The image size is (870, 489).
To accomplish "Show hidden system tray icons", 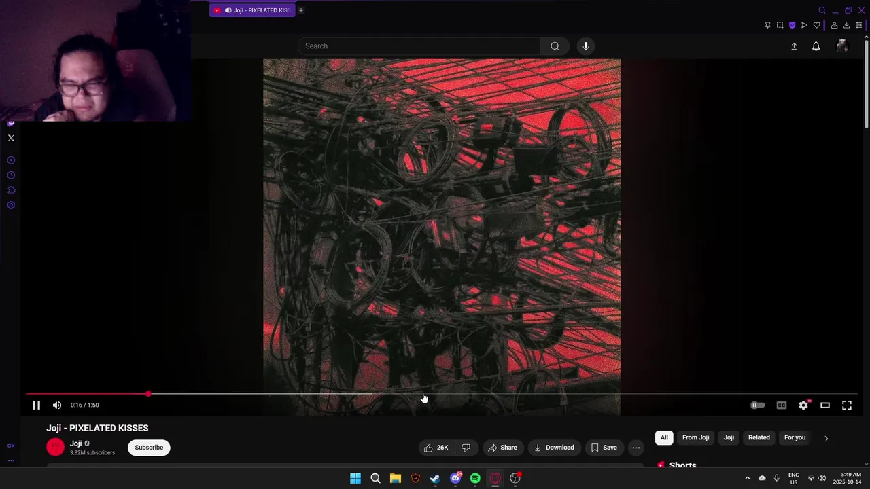I will (x=747, y=478).
